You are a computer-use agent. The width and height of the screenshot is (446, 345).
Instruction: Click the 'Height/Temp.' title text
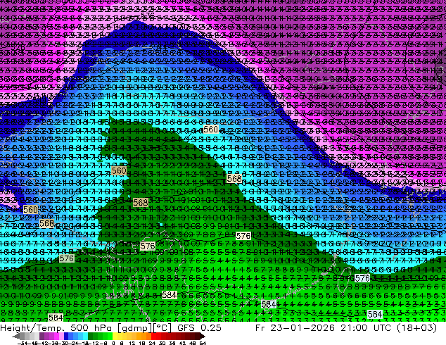pyautogui.click(x=32, y=328)
